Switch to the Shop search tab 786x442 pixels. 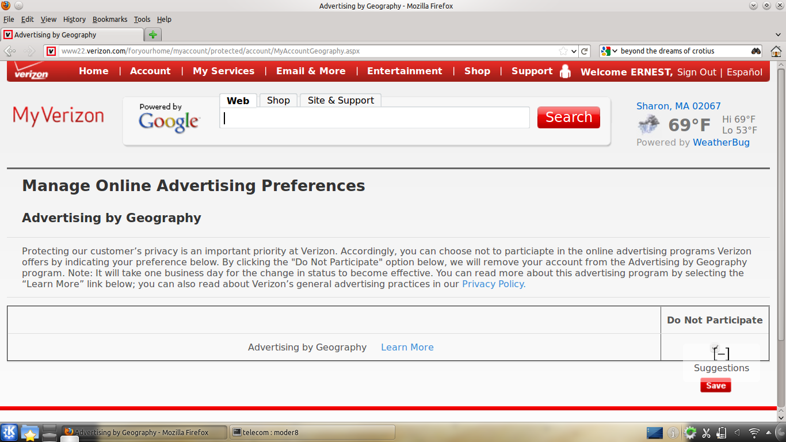[278, 100]
